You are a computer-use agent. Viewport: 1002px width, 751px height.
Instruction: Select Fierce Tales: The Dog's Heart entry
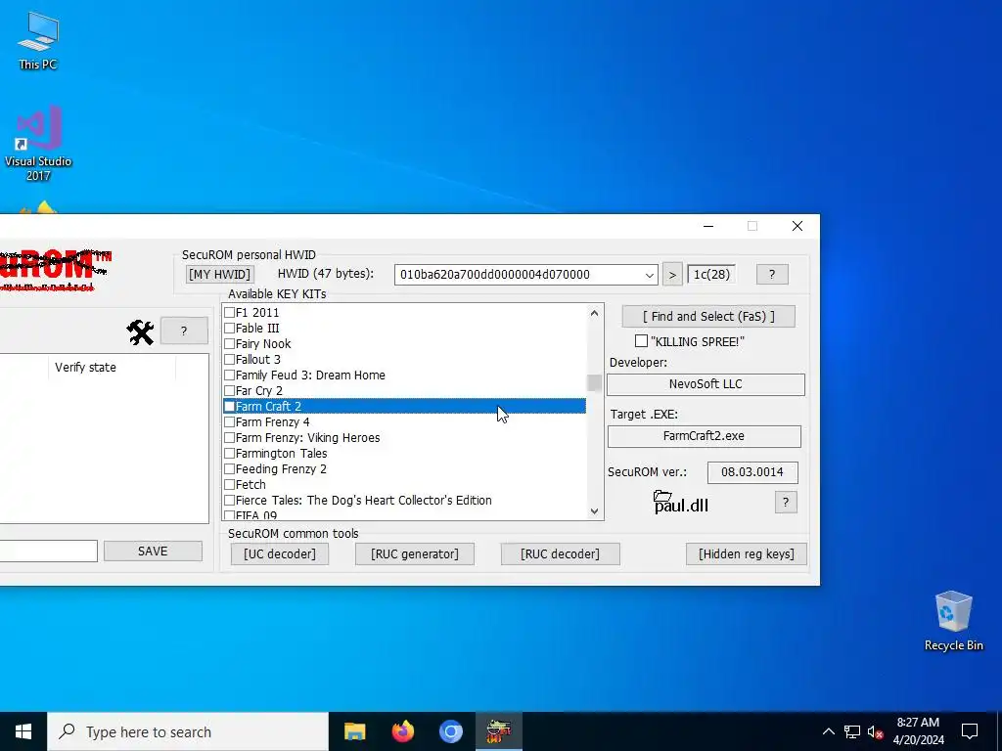[364, 500]
